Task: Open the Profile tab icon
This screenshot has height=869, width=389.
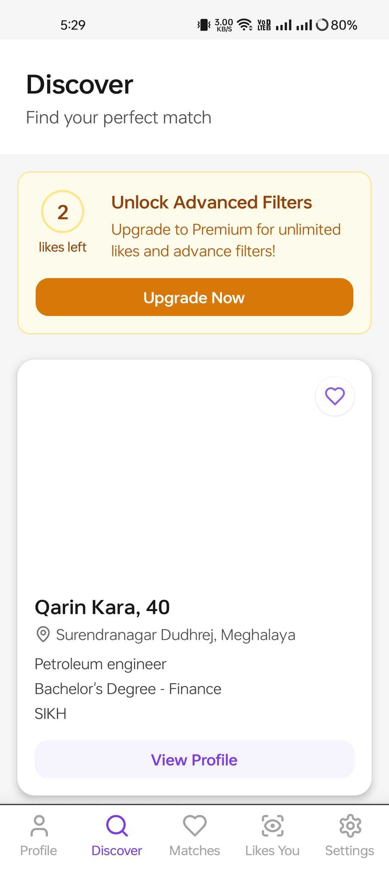Action: tap(39, 825)
